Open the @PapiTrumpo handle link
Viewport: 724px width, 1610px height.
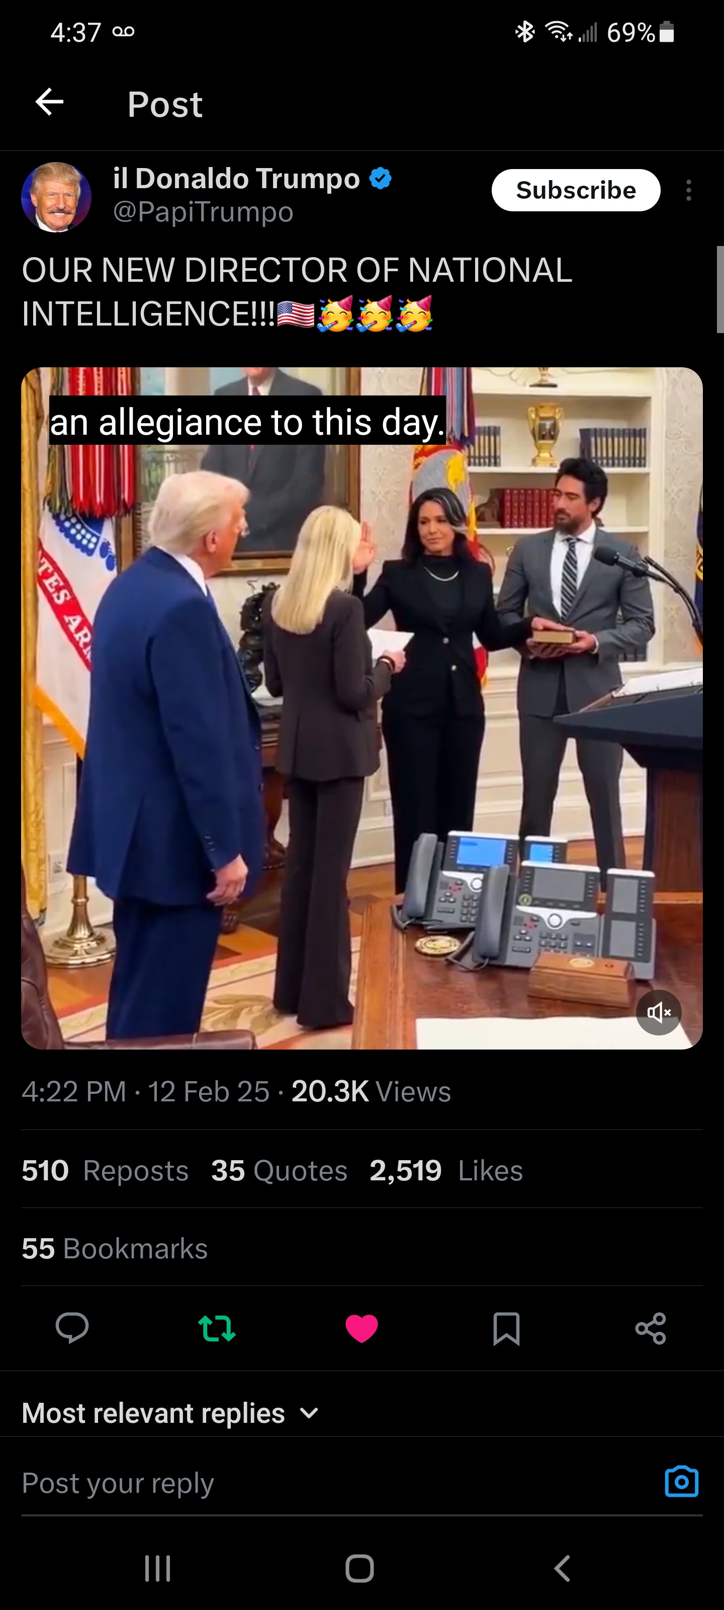point(203,212)
